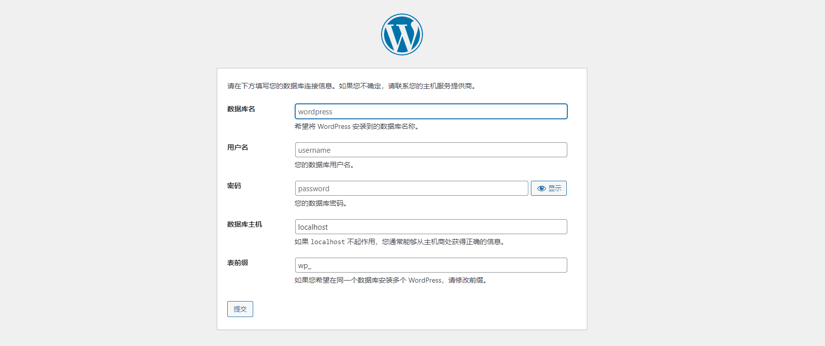The image size is (825, 346).
Task: Click the WordPress logo
Action: coord(402,34)
